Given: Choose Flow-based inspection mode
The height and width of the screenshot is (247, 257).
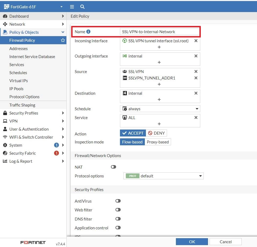Looking at the screenshot, I should point(132,142).
